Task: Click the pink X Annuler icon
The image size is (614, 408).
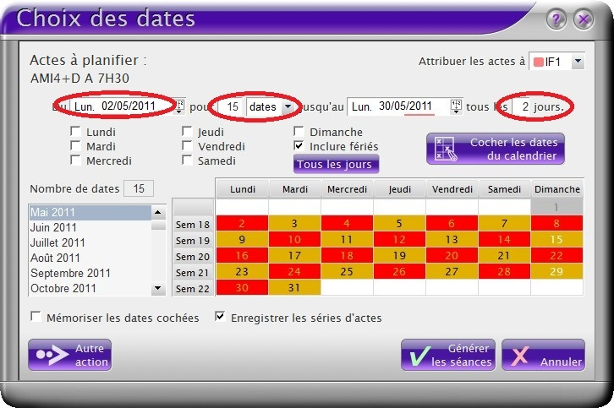Action: pos(520,355)
